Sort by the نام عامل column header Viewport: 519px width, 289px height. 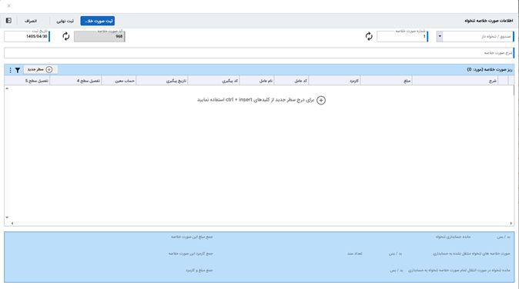(x=257, y=81)
